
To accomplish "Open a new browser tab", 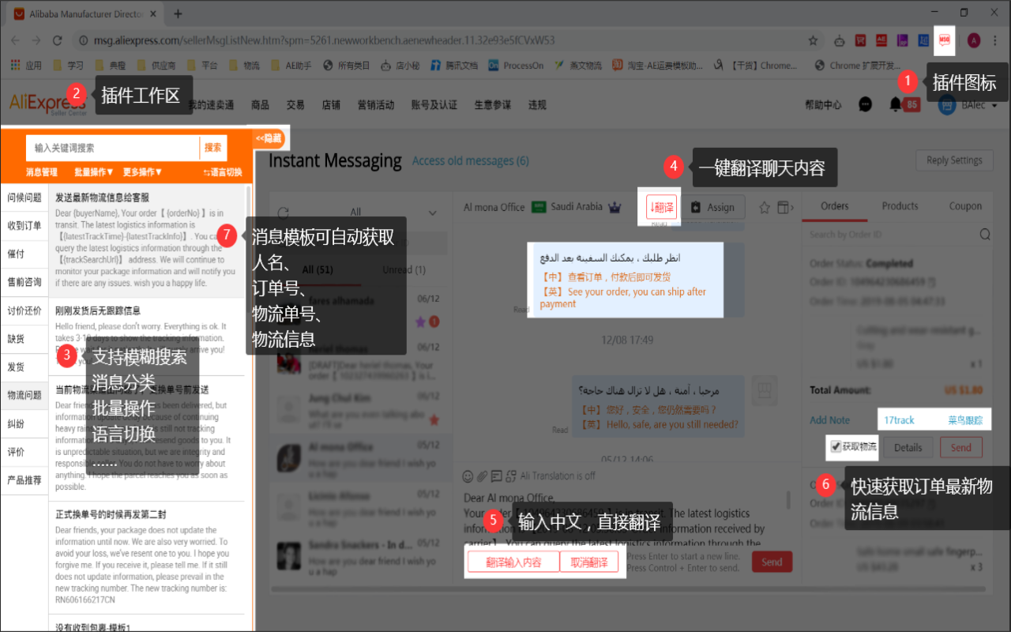I will coord(178,13).
